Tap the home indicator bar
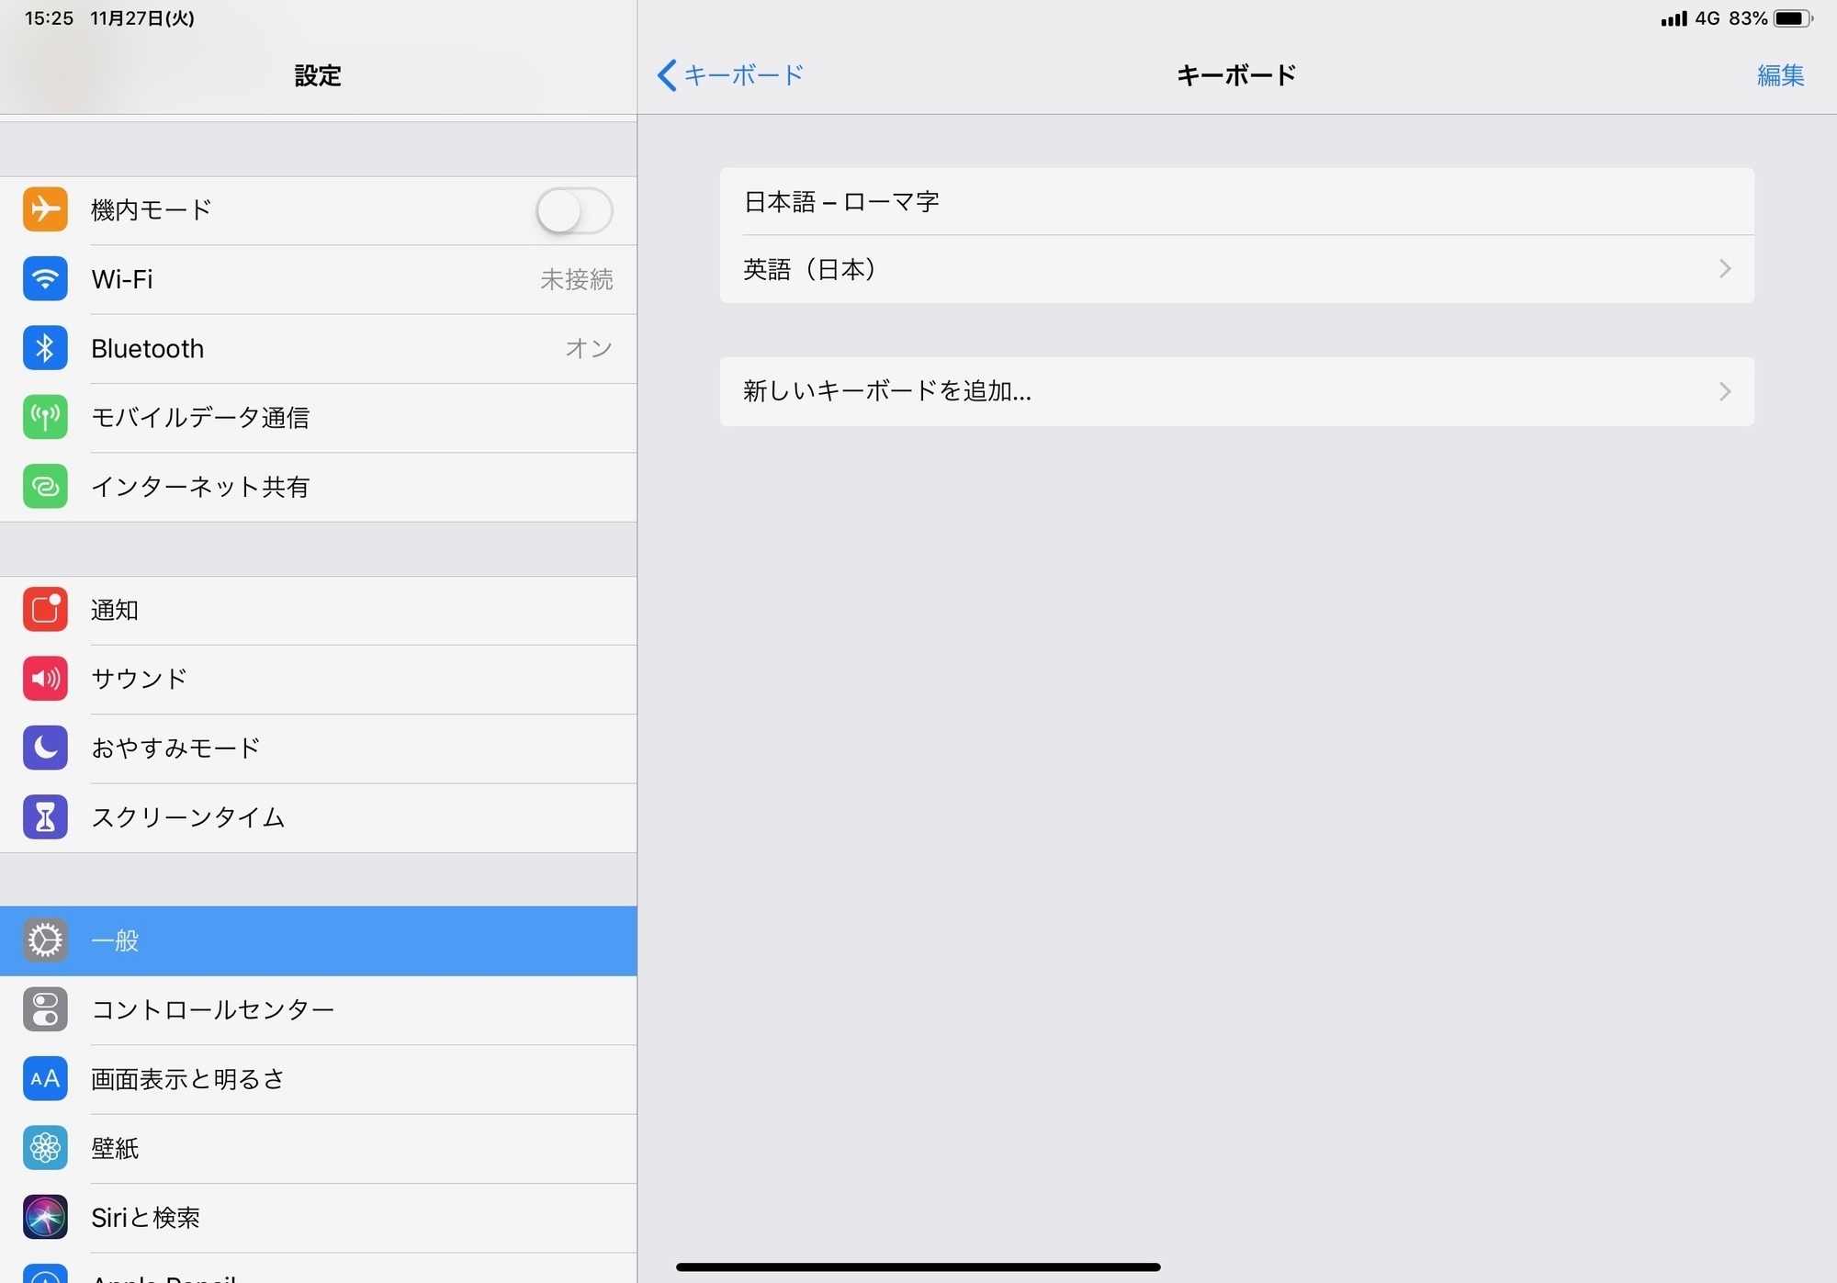This screenshot has height=1283, width=1837. 918,1267
